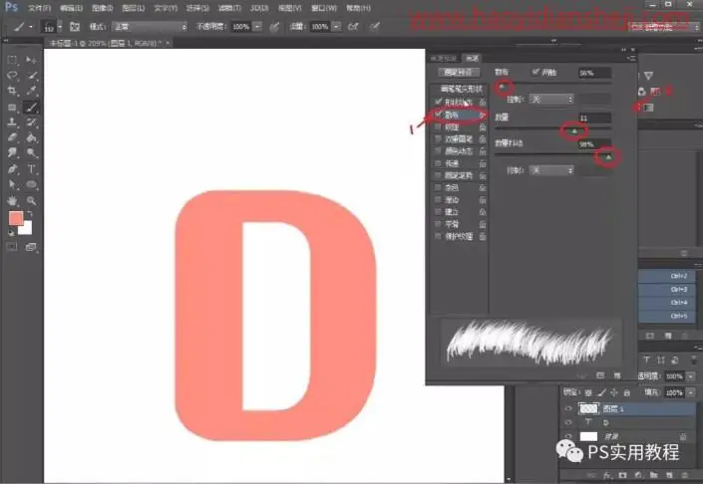Open blend mode dropdown showing 正常
The image size is (703, 484).
[150, 27]
